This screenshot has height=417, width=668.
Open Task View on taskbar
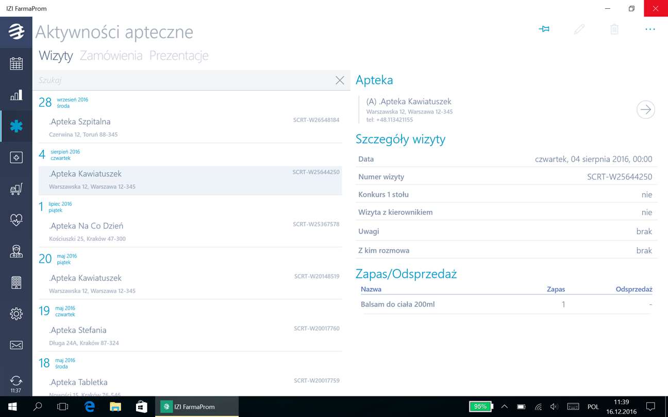62,407
